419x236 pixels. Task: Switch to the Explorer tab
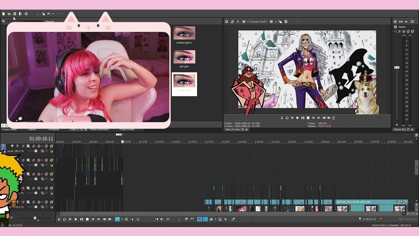(32, 129)
